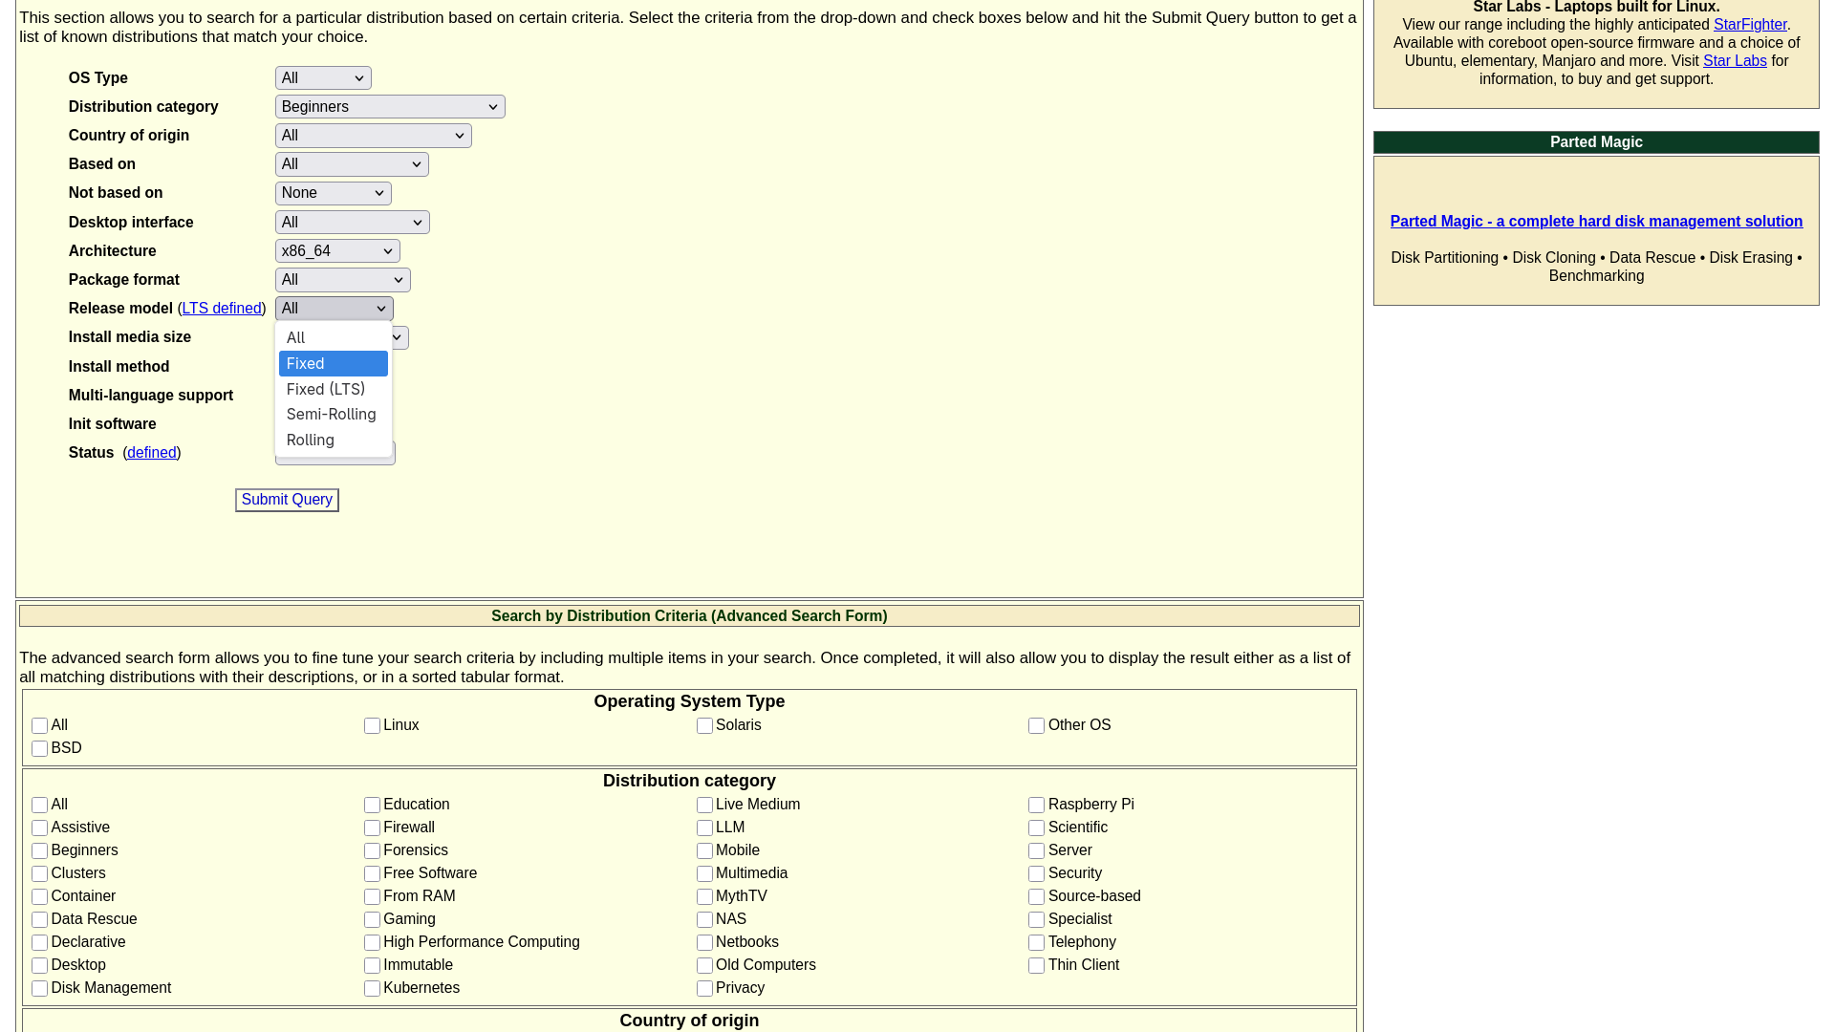1835x1032 pixels.
Task: Open the Desktop interface dropdown
Action: pos(352,222)
